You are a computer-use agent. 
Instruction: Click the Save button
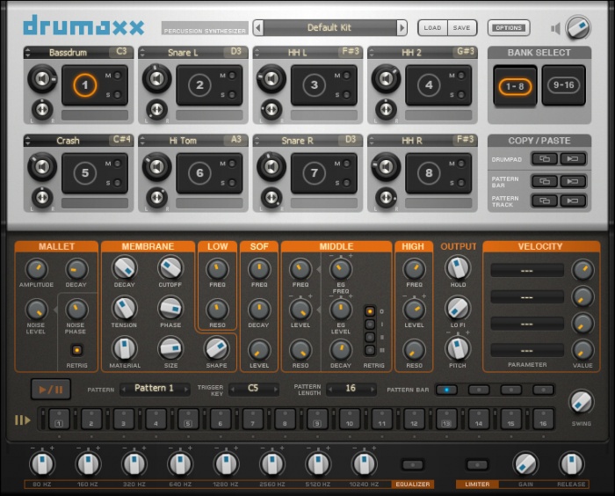(461, 28)
